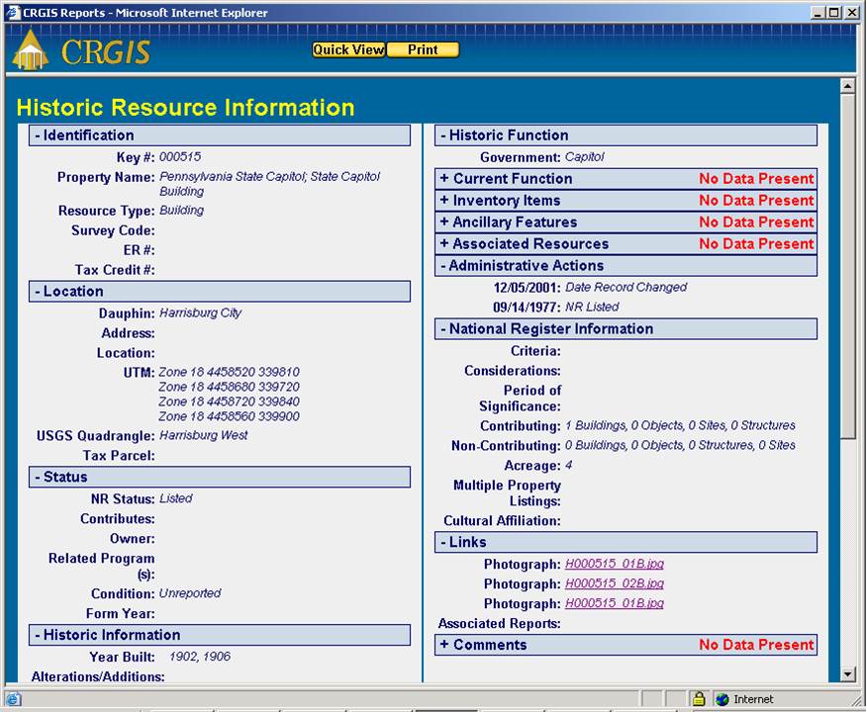Screen dimensions: 866x712
Task: Click the Historic Resource Information heading
Action: click(x=186, y=108)
